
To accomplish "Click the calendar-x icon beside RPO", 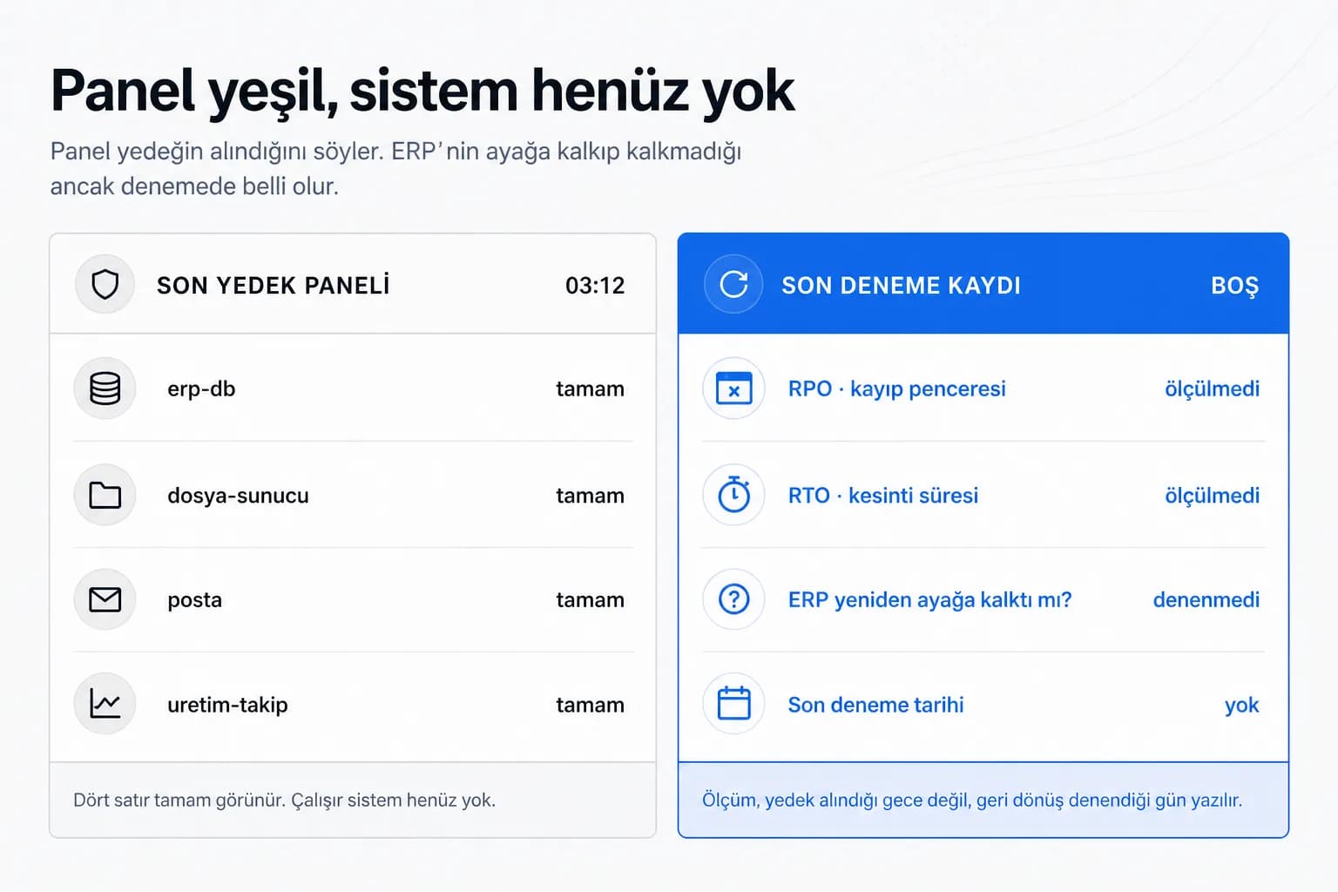I will point(733,389).
